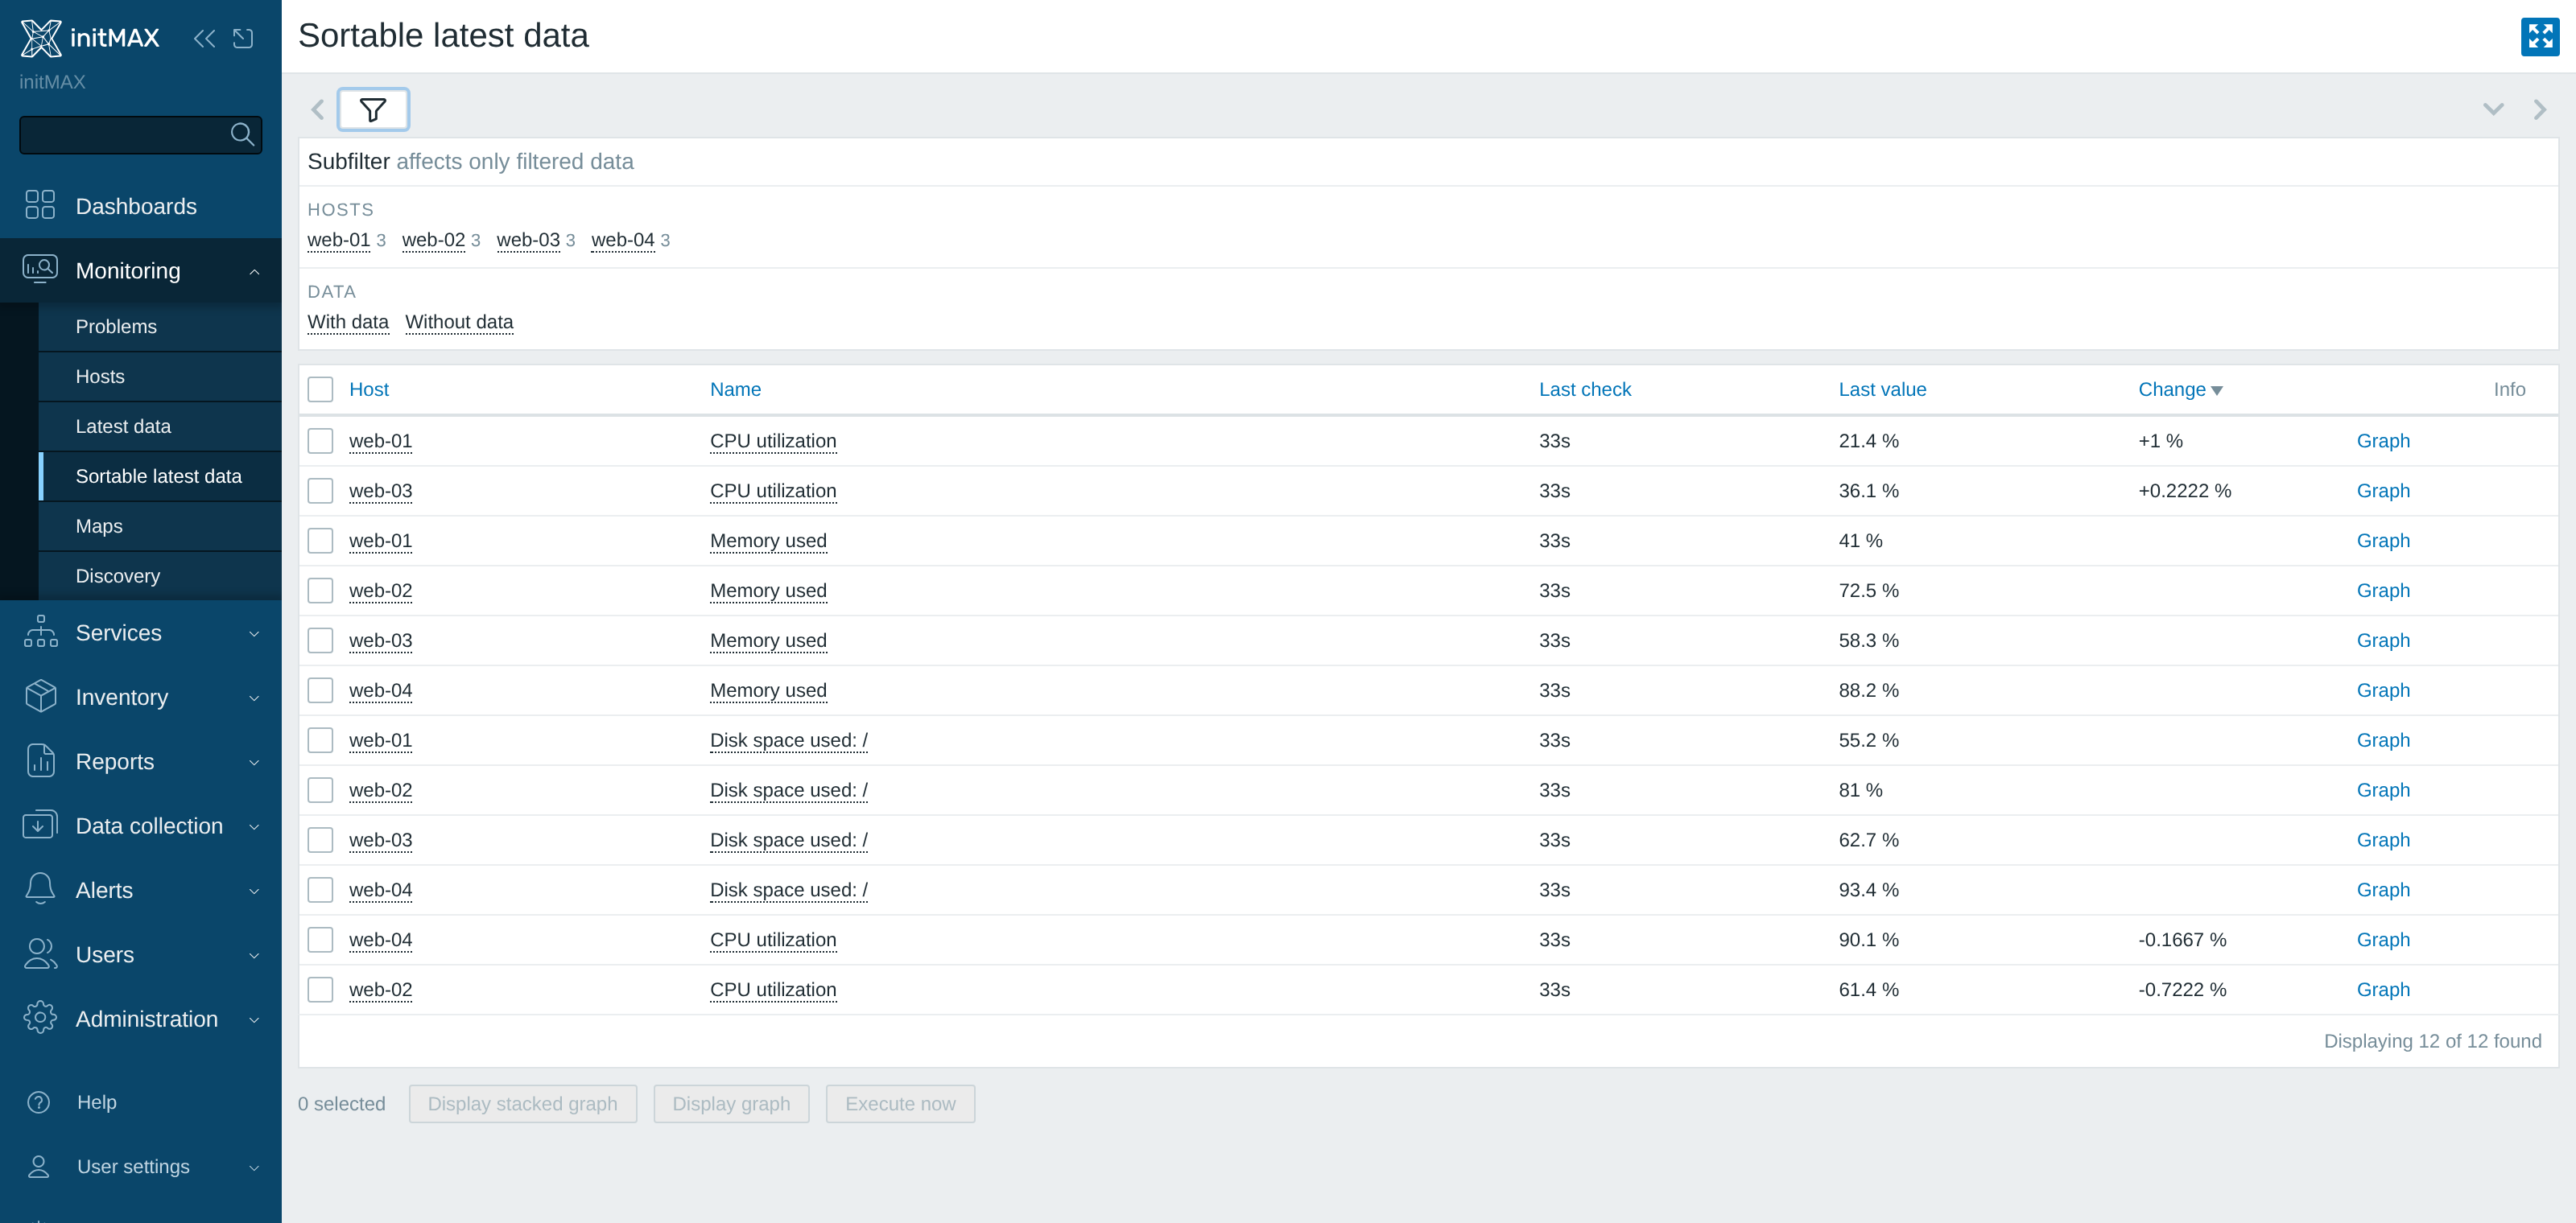Image resolution: width=2576 pixels, height=1223 pixels.
Task: Open the Discovery menu item
Action: 160,577
